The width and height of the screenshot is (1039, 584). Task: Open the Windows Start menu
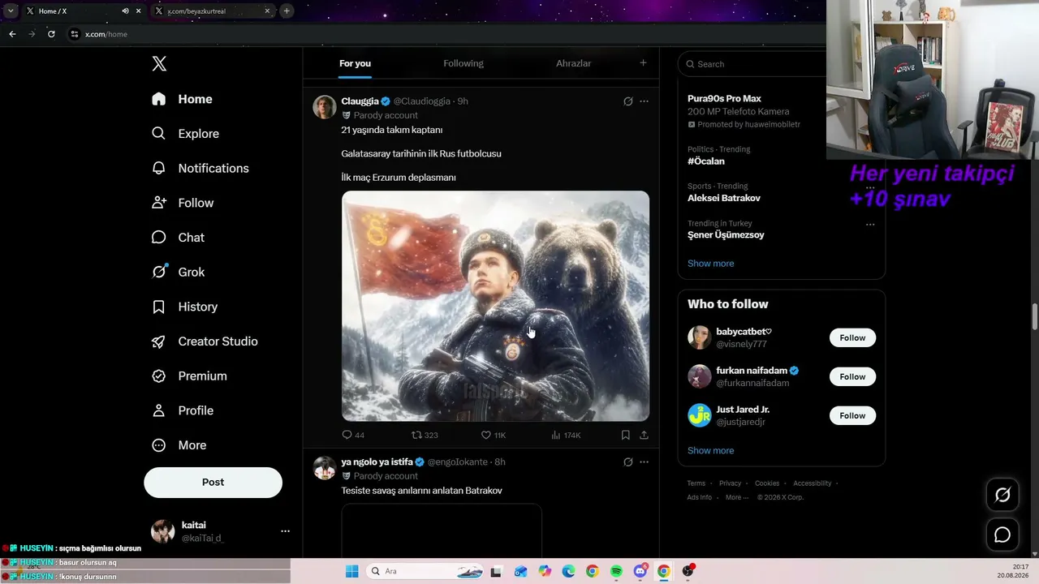point(351,571)
